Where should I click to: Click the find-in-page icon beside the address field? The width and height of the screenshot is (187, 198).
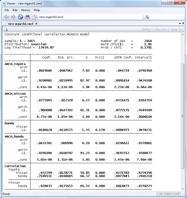(x=35, y=17)
